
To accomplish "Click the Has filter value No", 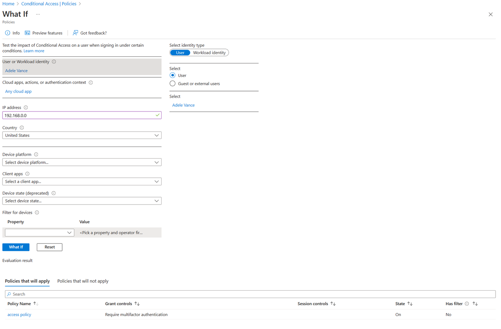I will (448, 315).
